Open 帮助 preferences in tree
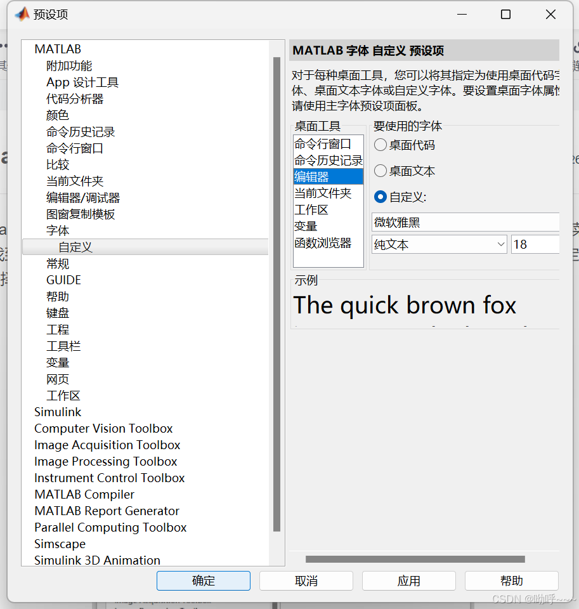 click(58, 297)
